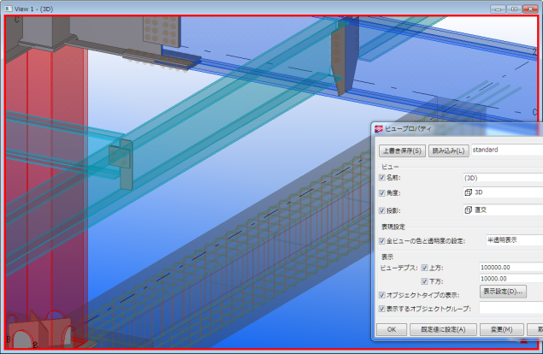Open 表示設定(D)... display settings
This screenshot has width=543, height=354.
(x=503, y=292)
